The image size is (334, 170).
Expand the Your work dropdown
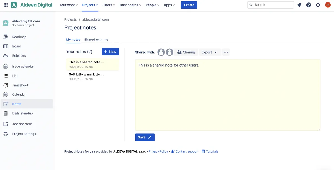(68, 5)
